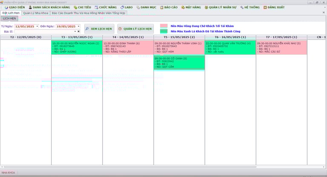Select the T4 - 14/05/2025 column header
The width and height of the screenshot is (327, 177).
click(128, 37)
